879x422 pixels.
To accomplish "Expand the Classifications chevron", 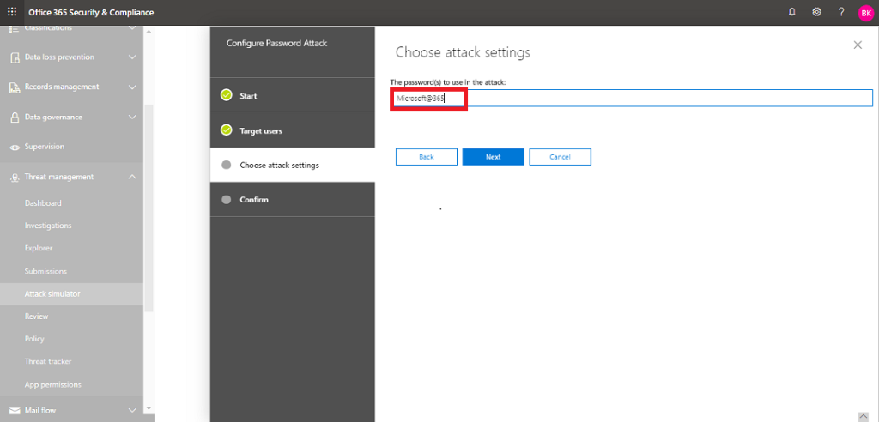I will click(x=132, y=28).
